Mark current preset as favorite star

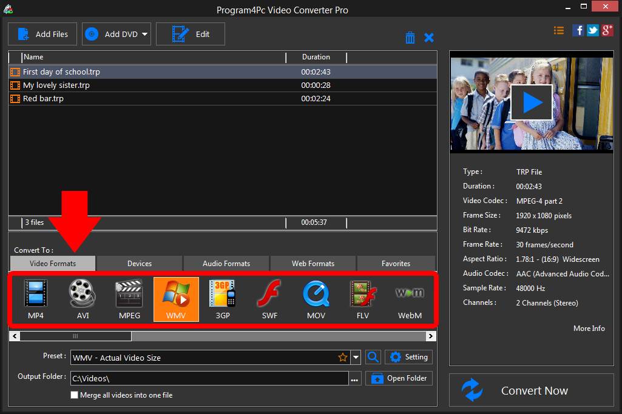point(343,357)
